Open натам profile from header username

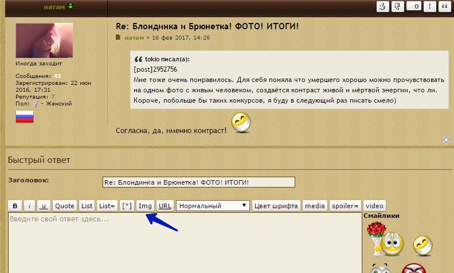point(54,7)
